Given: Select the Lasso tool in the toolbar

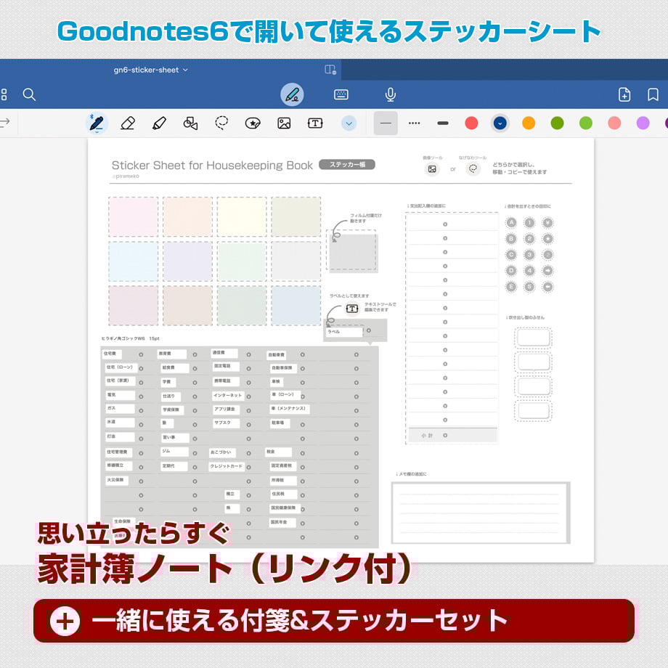Looking at the screenshot, I should [221, 123].
